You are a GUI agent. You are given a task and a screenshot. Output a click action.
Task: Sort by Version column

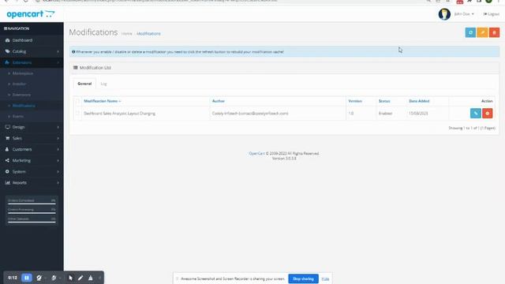click(x=355, y=101)
